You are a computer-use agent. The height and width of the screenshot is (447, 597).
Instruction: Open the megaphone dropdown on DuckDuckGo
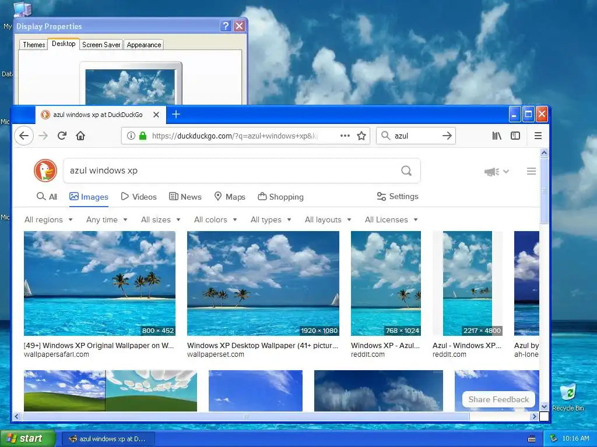click(497, 172)
